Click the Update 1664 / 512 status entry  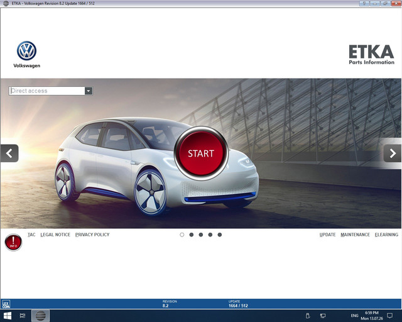pos(238,304)
